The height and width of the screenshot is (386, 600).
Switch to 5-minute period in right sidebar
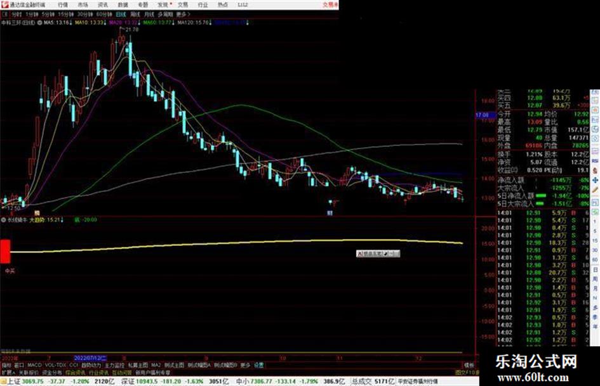point(595,231)
